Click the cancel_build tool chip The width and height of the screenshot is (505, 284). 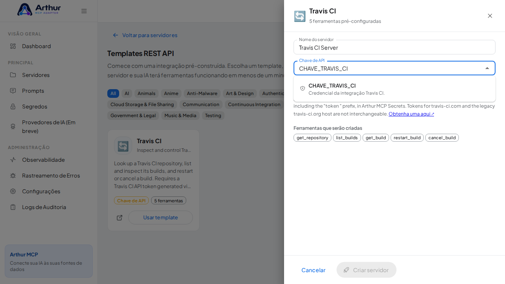point(442,138)
